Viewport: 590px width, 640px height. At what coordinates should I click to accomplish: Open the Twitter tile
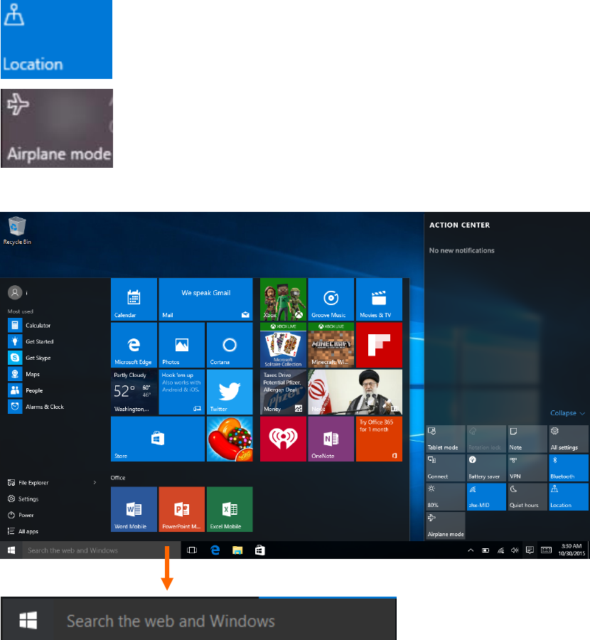230,393
